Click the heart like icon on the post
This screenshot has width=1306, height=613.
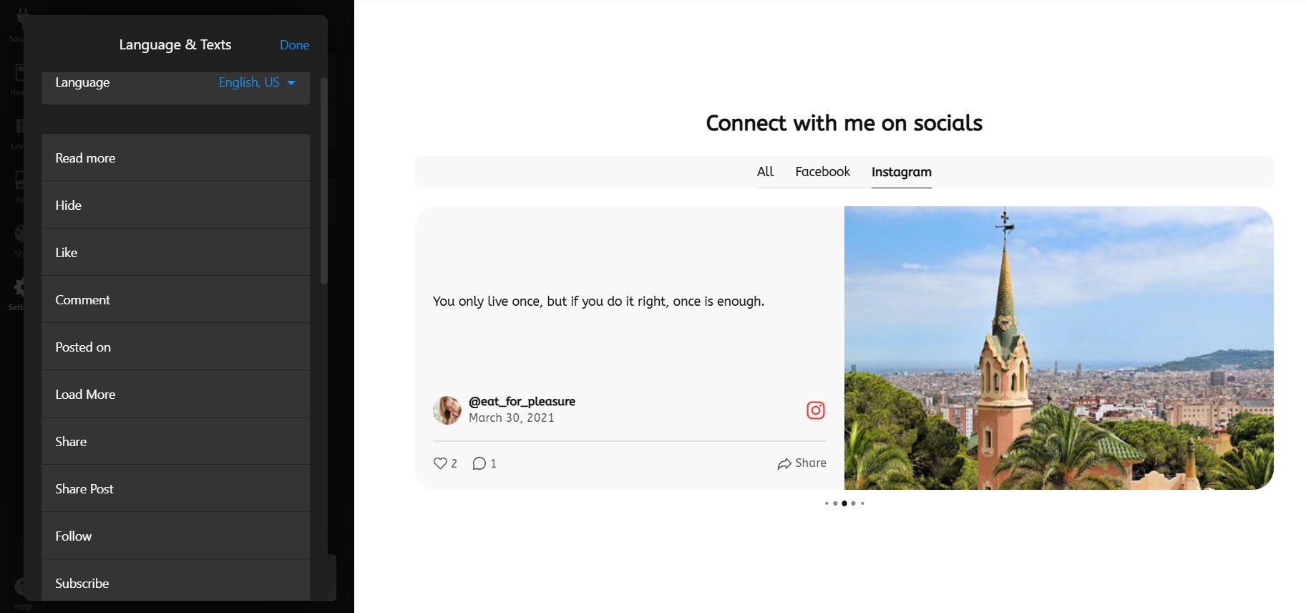point(440,463)
